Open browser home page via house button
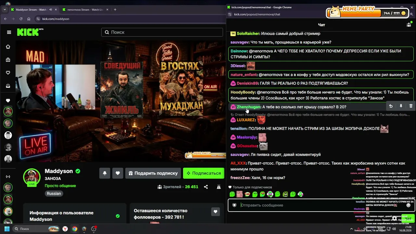Screen dimensions: 416x234 click(29, 19)
